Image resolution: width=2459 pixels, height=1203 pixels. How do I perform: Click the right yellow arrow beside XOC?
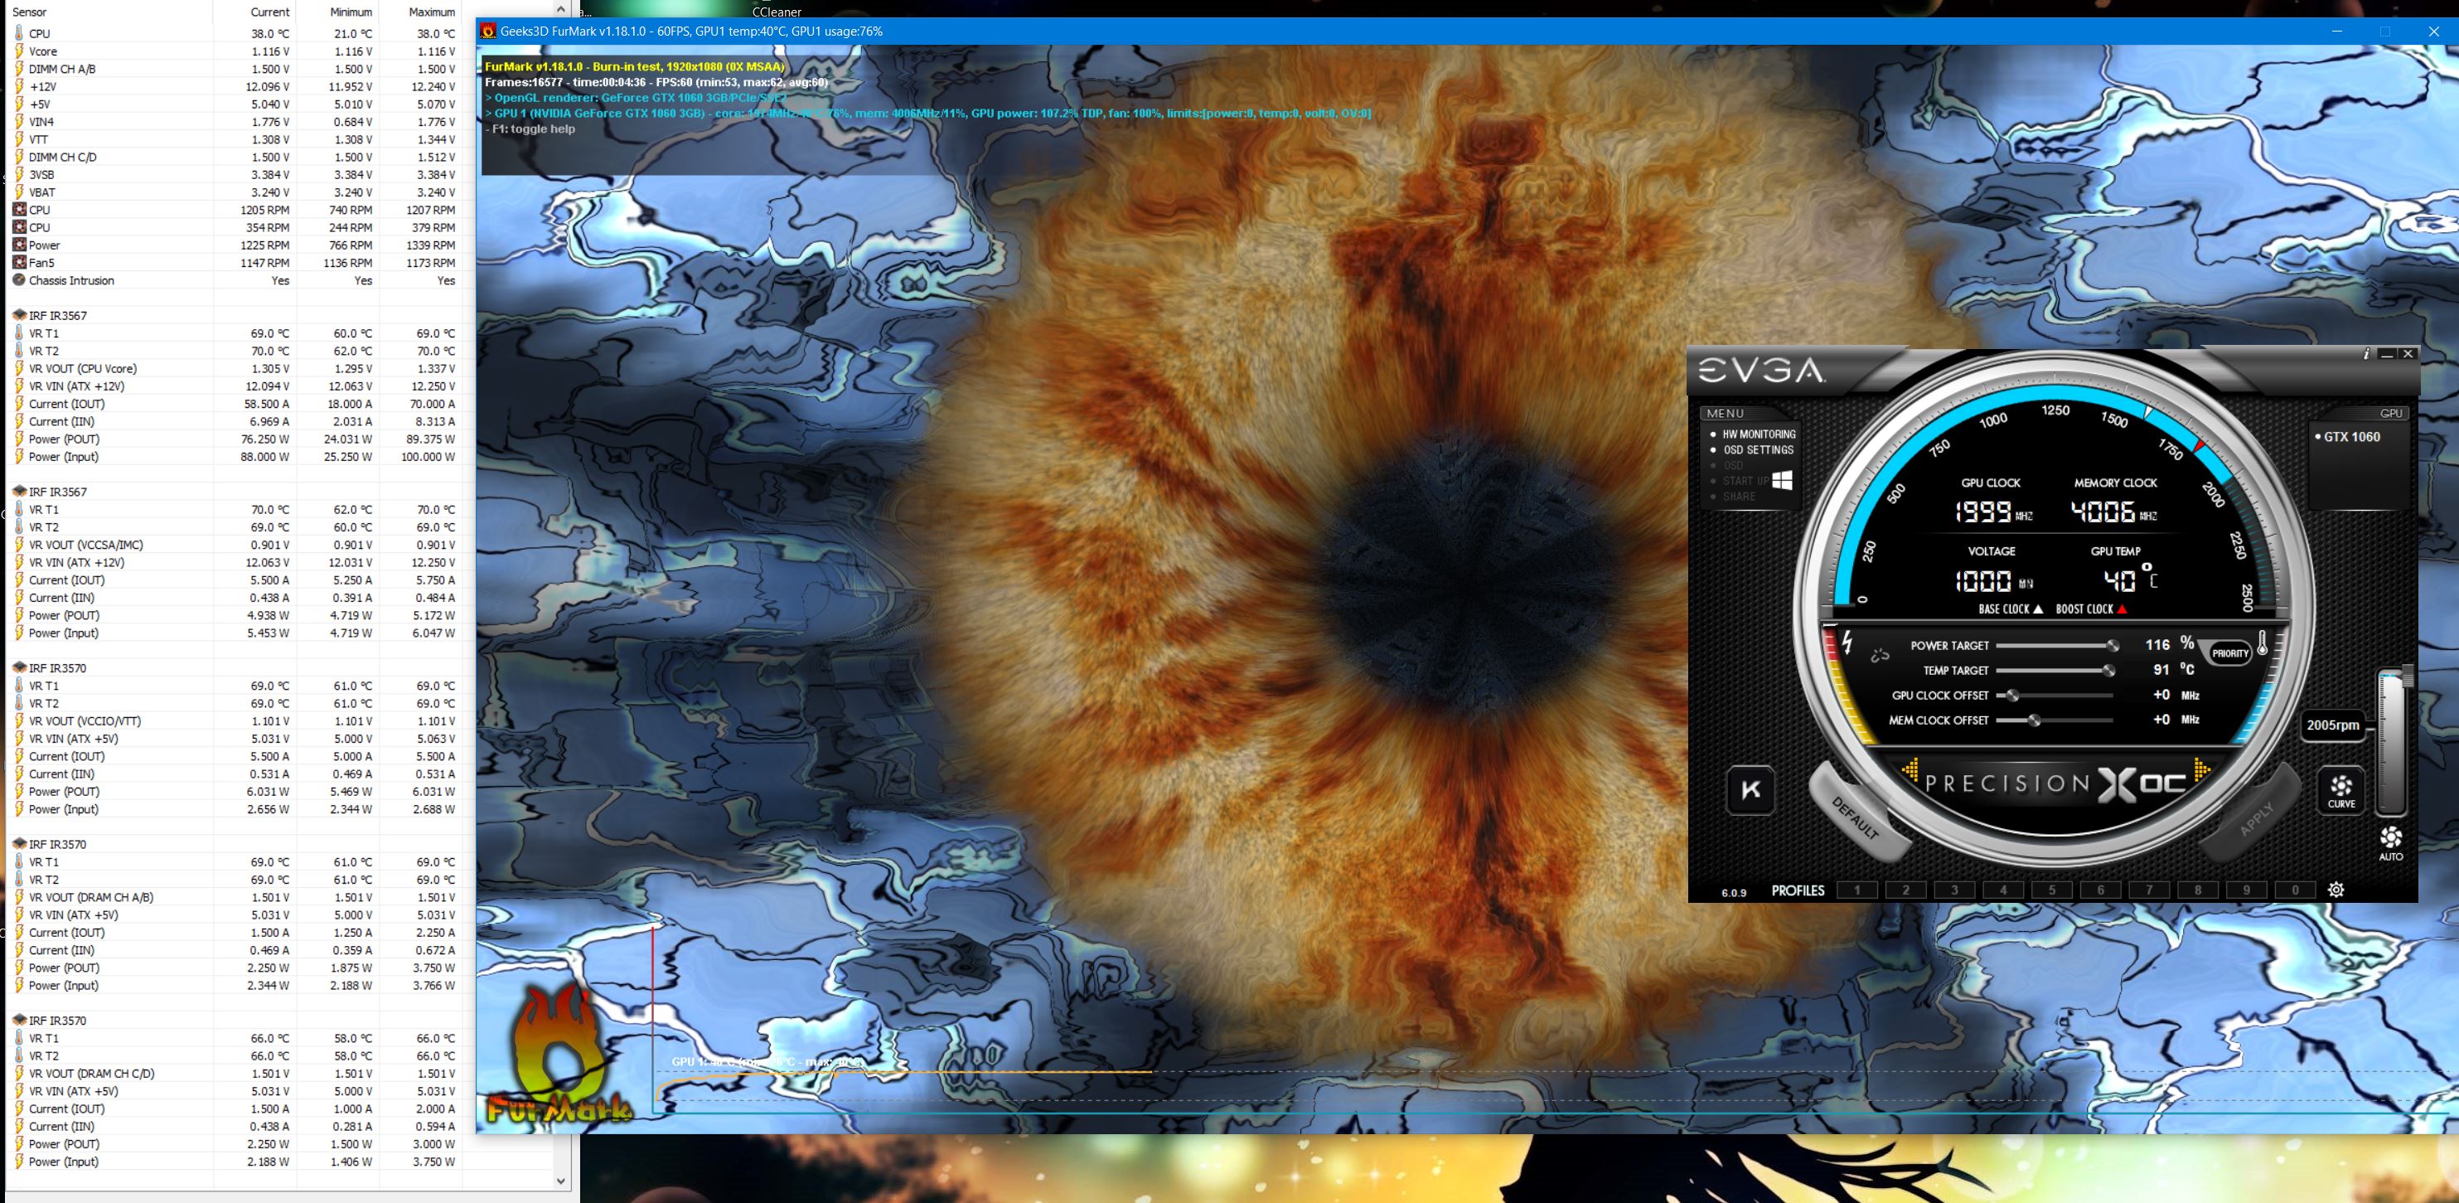point(2203,769)
